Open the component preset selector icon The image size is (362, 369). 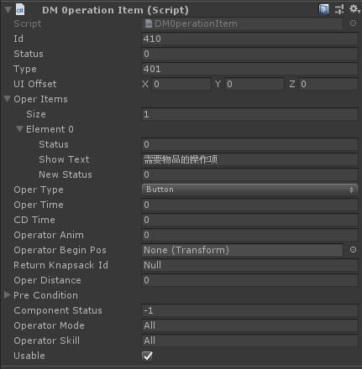[339, 9]
